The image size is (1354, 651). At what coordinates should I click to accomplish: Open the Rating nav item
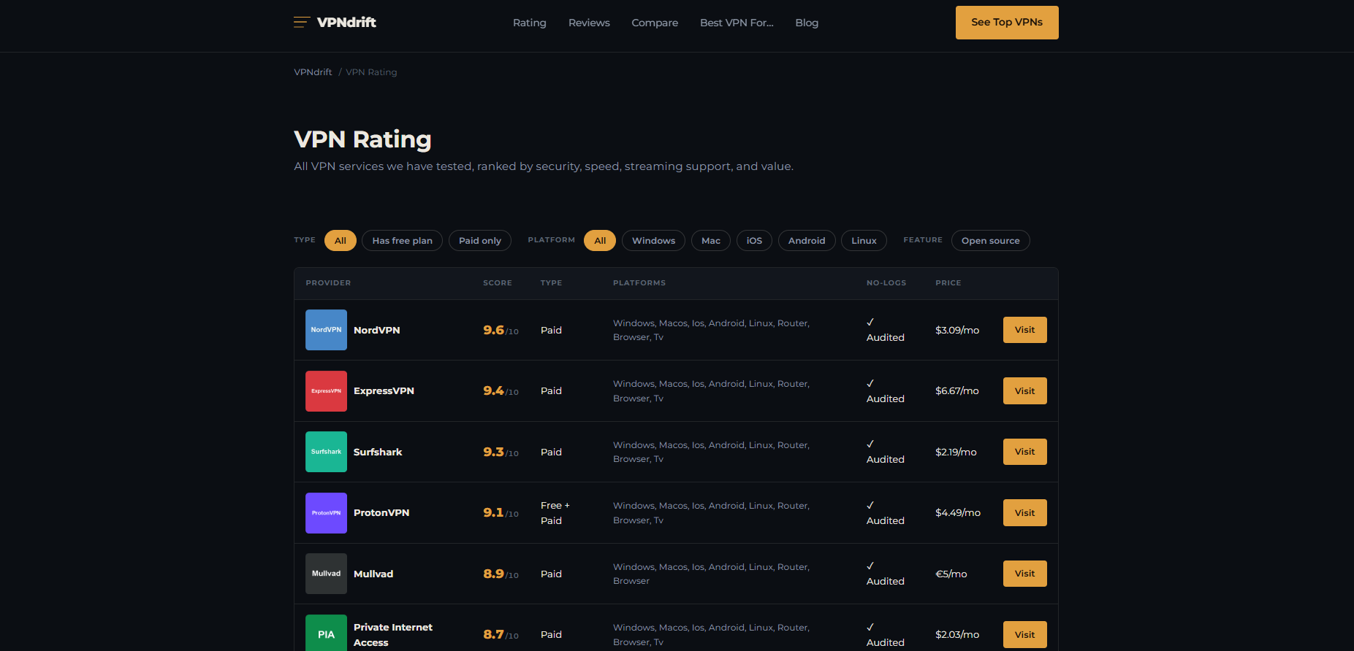[530, 23]
